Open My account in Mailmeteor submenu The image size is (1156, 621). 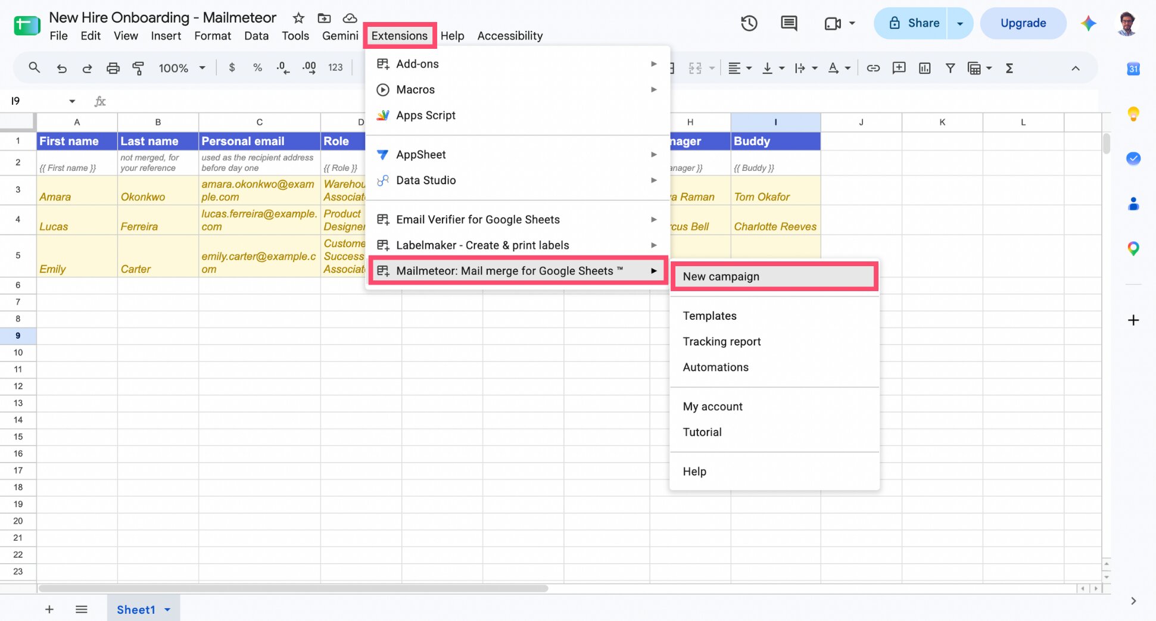774,406
